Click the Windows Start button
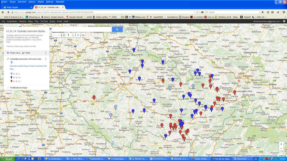287x161 pixels. pyautogui.click(x=7, y=159)
